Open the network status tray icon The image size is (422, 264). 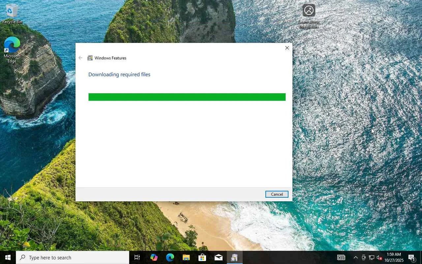[372, 257]
